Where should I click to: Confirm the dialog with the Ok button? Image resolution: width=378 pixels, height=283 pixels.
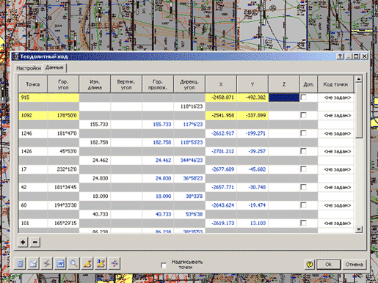coord(328,264)
